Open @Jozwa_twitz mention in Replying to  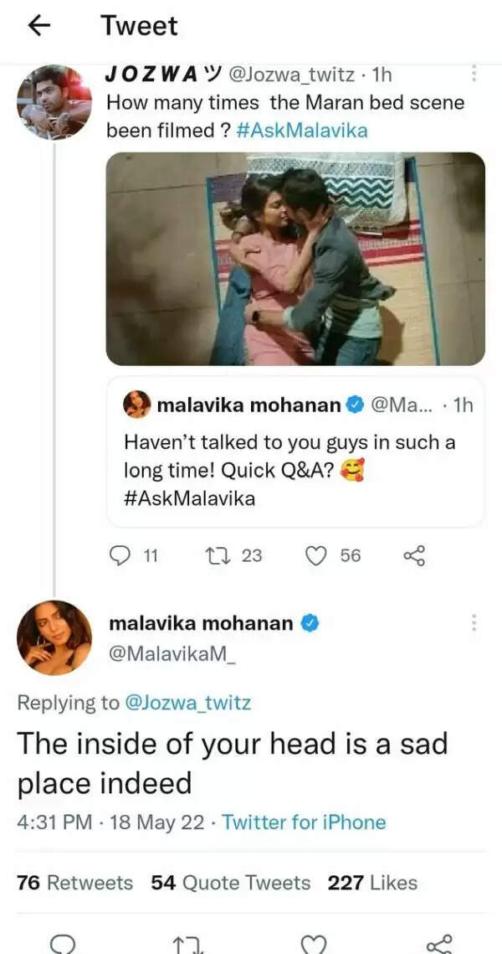[x=187, y=703]
